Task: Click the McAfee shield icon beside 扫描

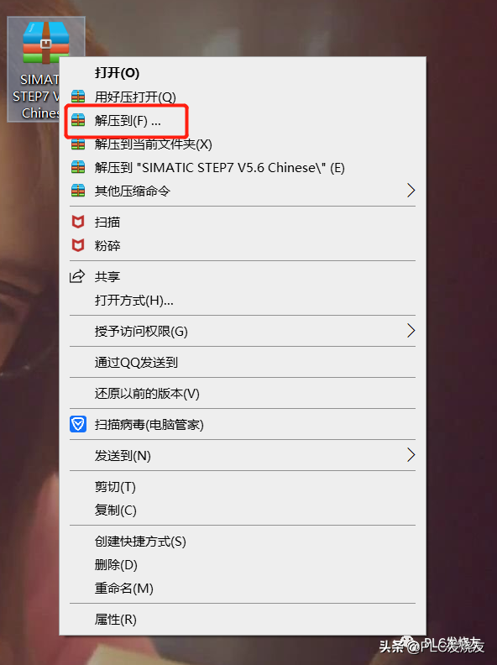Action: pos(78,222)
